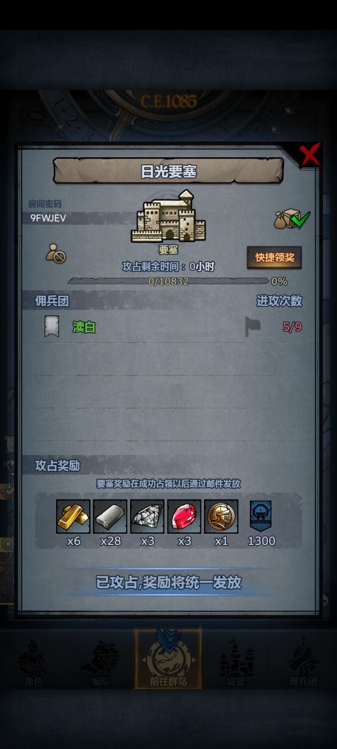Tap the white banner icon beside 渎白
337x749 pixels.
click(51, 326)
